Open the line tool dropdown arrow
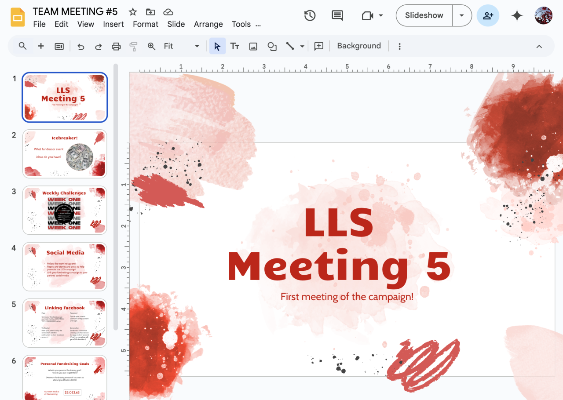The height and width of the screenshot is (400, 563). point(302,46)
